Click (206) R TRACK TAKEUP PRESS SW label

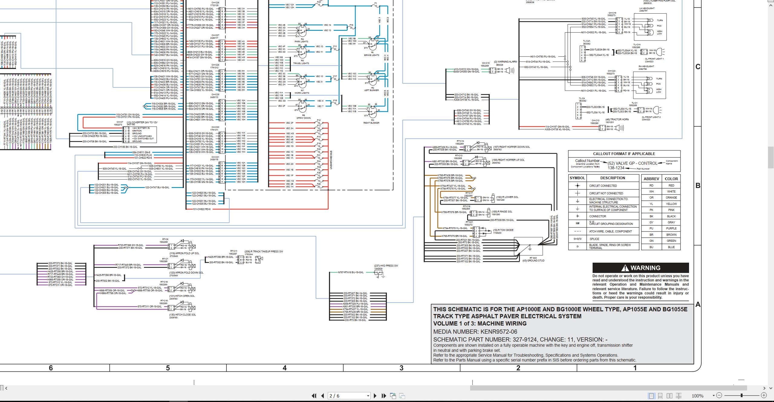pyautogui.click(x=264, y=251)
